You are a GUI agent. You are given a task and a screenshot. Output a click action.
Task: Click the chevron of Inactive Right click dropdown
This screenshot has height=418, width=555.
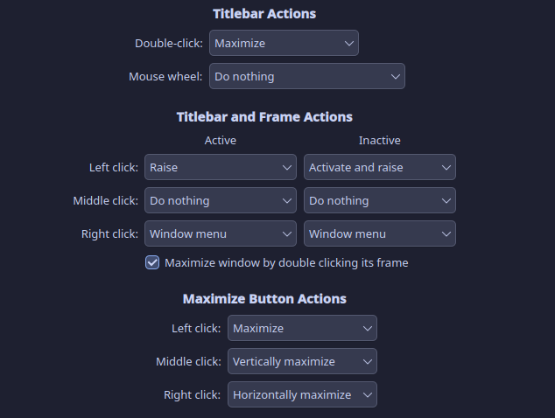[446, 233]
